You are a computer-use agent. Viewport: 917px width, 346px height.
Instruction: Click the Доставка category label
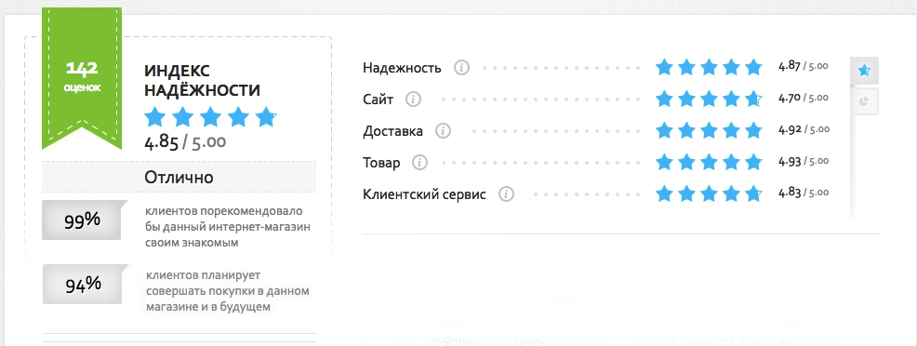tap(393, 131)
